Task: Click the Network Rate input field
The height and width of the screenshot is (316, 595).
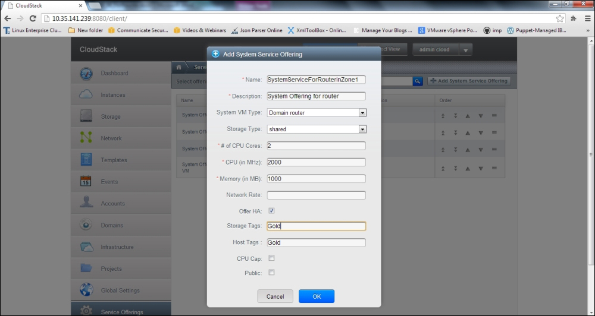Action: (x=316, y=195)
